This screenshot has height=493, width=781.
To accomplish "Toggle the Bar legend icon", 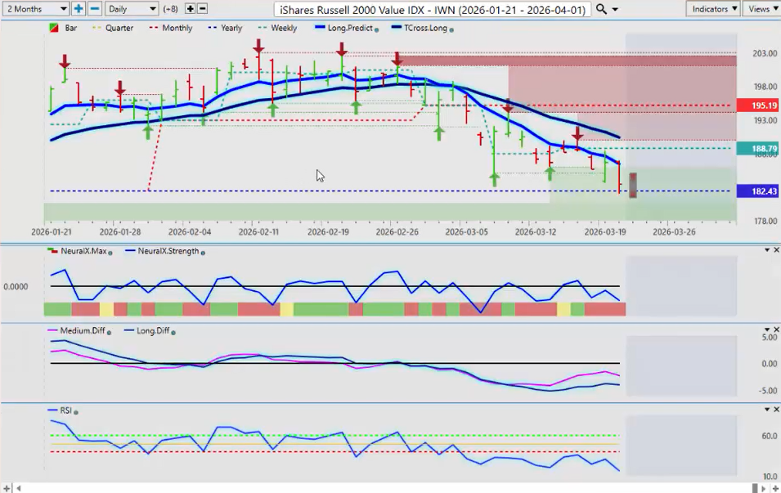I will click(x=54, y=28).
